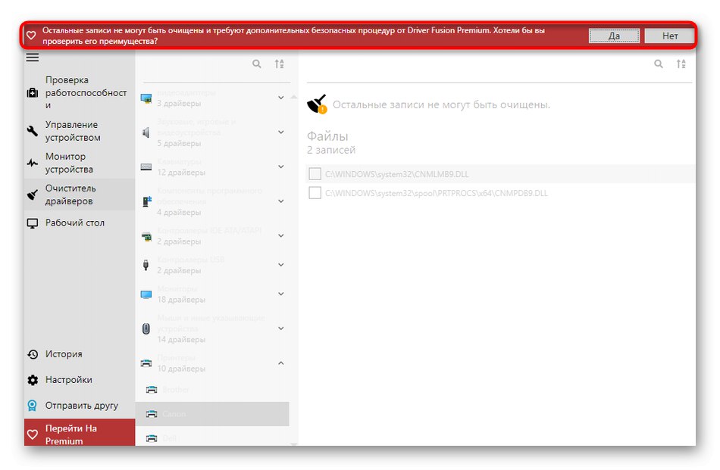720x470 pixels.
Task: Click Да in the red Premium banner
Action: click(614, 36)
